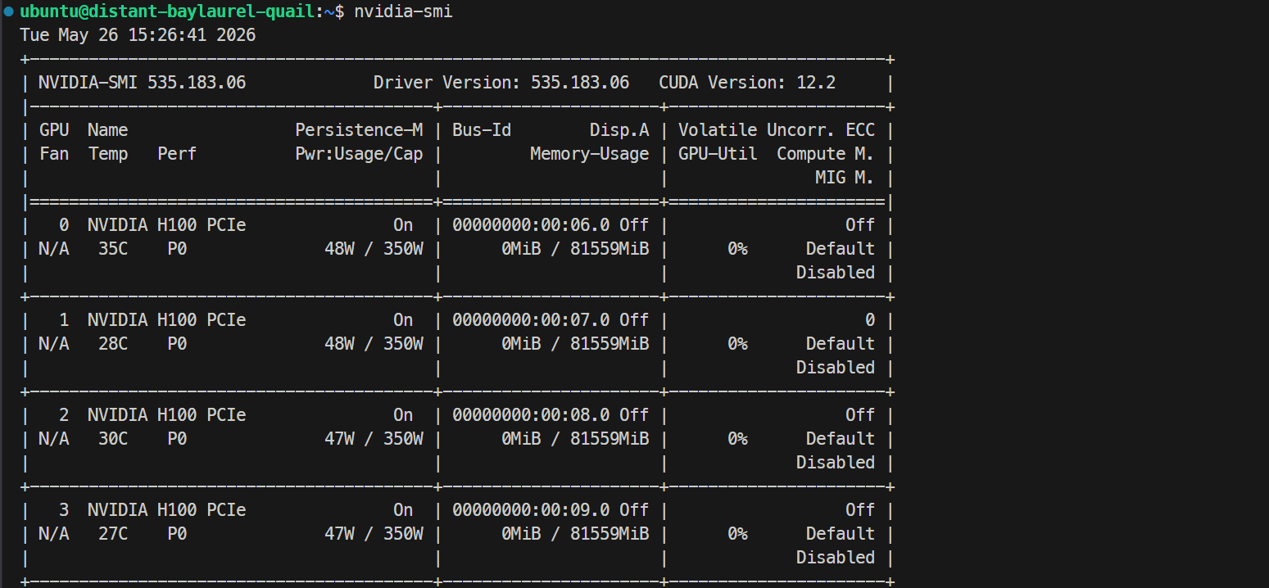Click the 'Fan' header label
The width and height of the screenshot is (1269, 588).
[54, 154]
